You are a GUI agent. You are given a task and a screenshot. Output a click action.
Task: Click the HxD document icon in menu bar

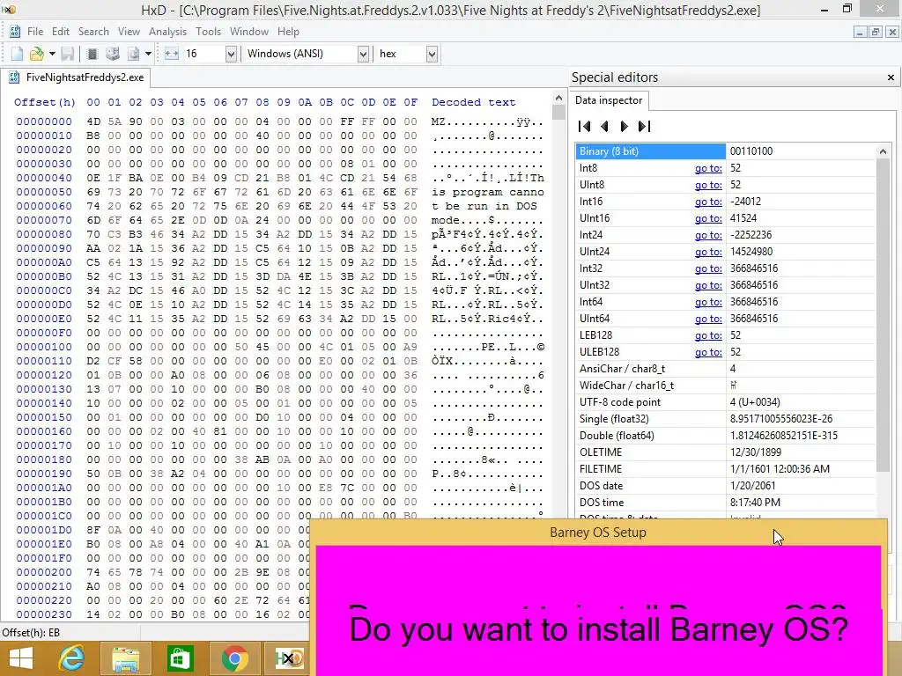coord(14,32)
